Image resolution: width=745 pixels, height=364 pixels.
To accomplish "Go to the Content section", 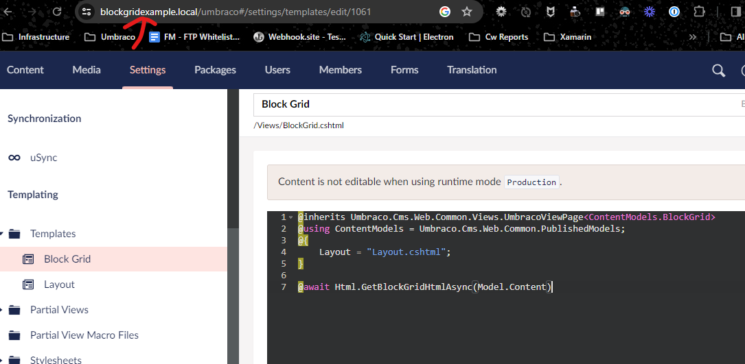I will [25, 70].
